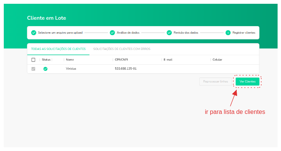The image size is (281, 151).
Task: Click the Ver Clientes button
Action: [x=247, y=81]
